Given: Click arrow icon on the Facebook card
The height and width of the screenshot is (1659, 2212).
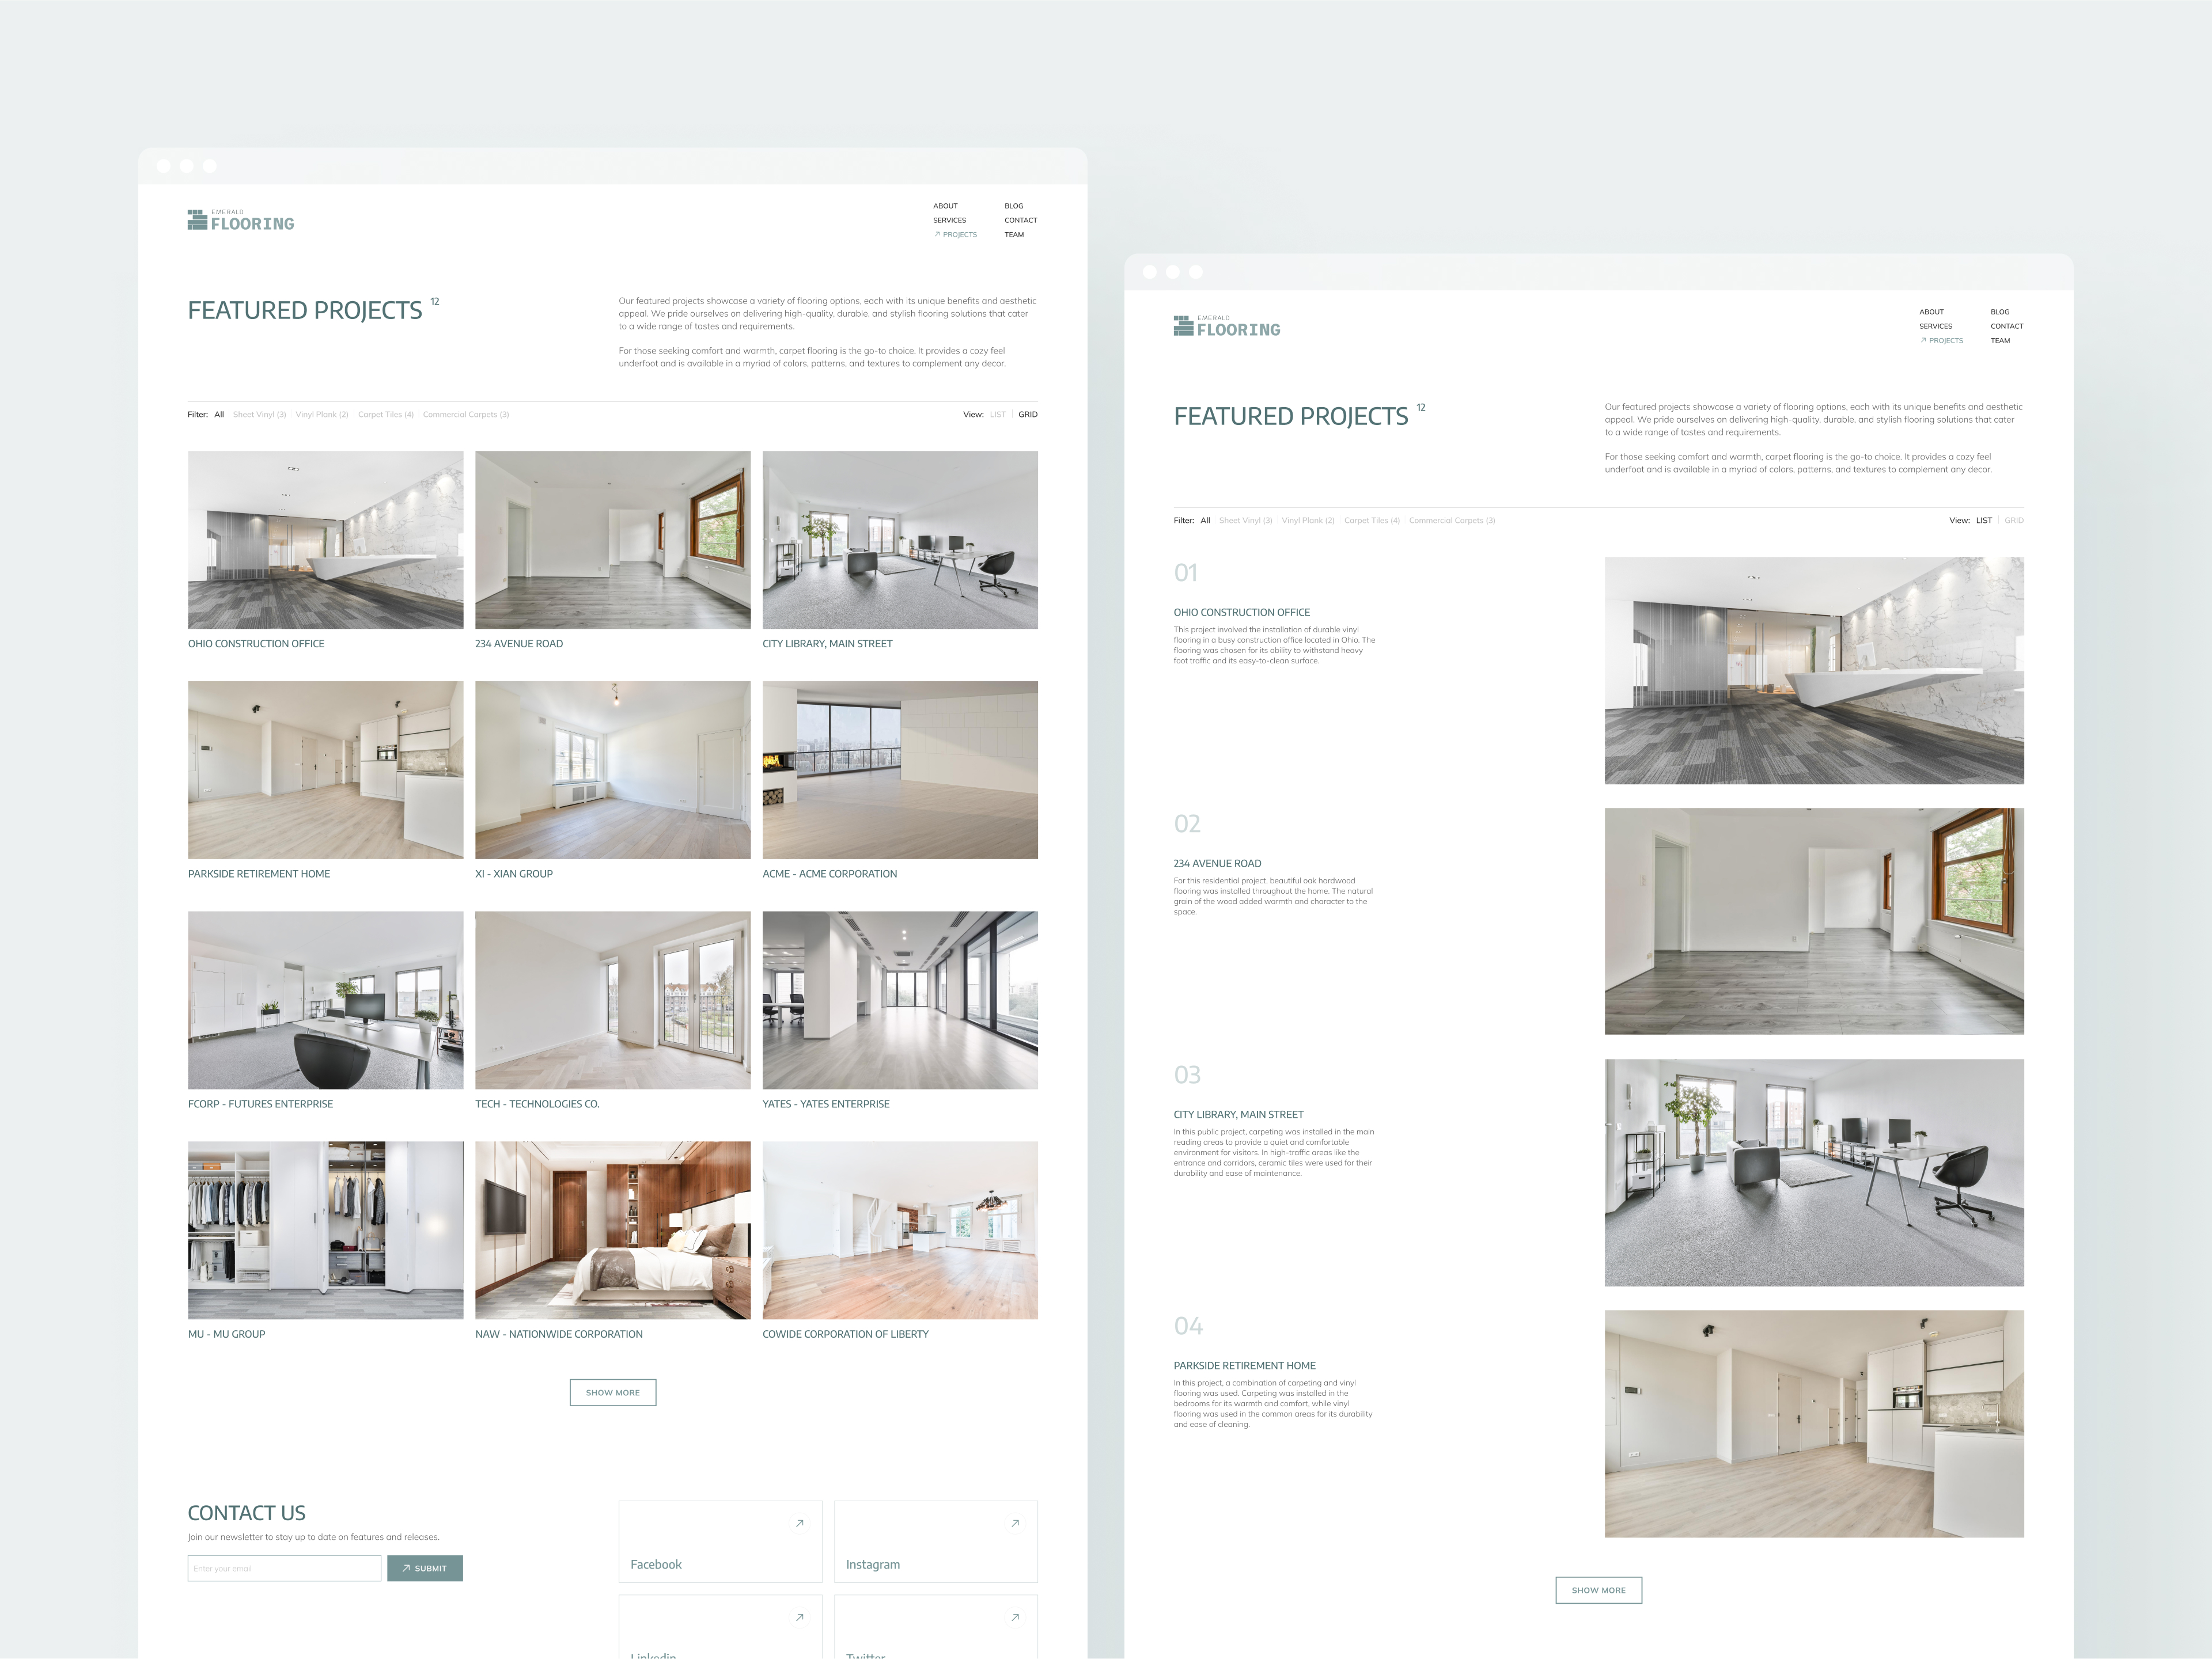Looking at the screenshot, I should (799, 1523).
